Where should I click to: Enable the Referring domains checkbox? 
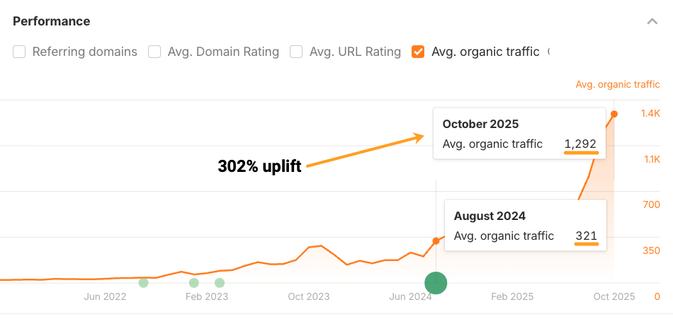point(19,52)
